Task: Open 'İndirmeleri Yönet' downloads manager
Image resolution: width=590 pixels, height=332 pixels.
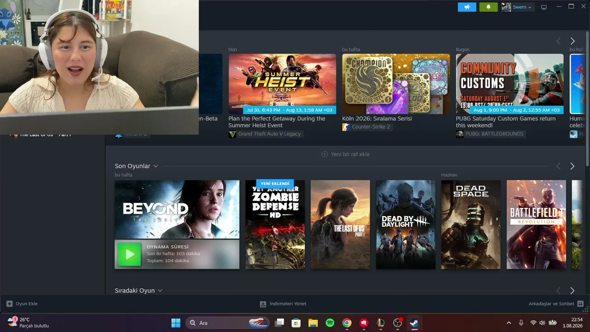Action: pos(283,304)
